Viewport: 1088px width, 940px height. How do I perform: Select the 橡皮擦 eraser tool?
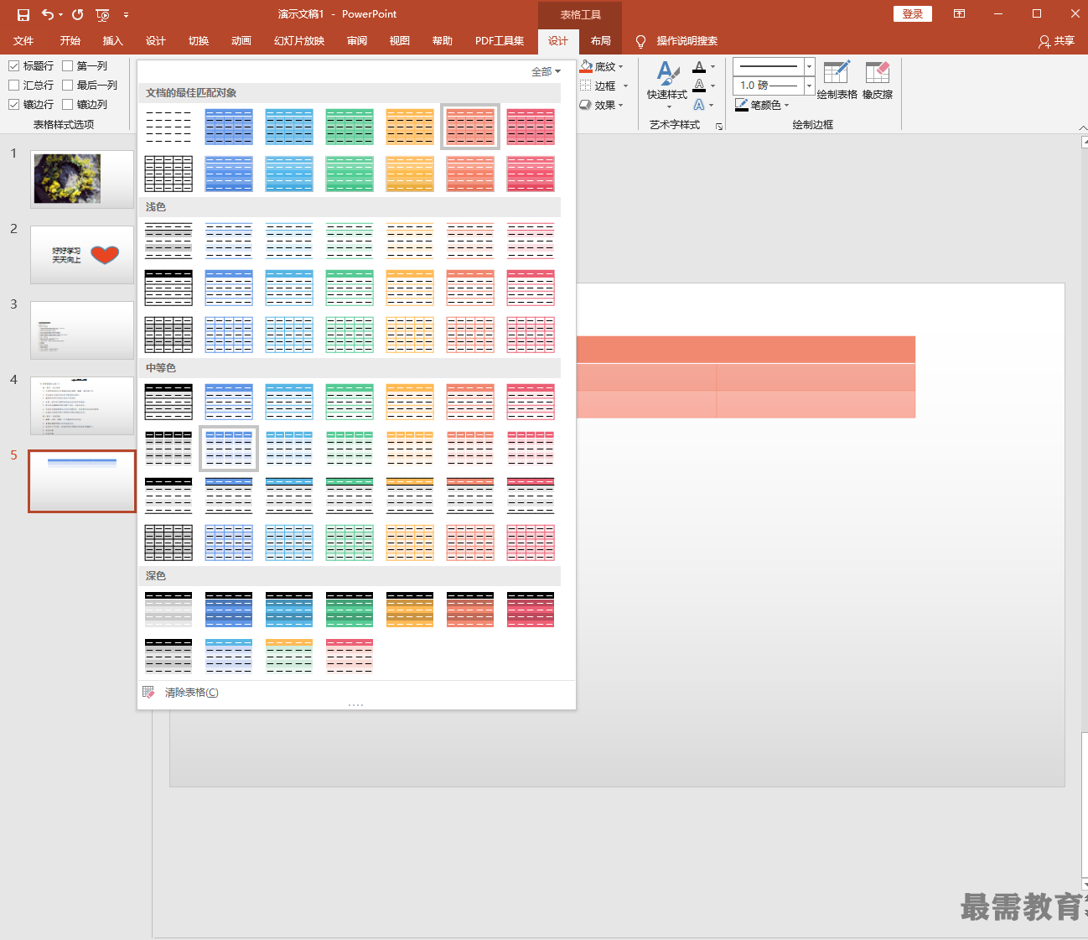(878, 80)
